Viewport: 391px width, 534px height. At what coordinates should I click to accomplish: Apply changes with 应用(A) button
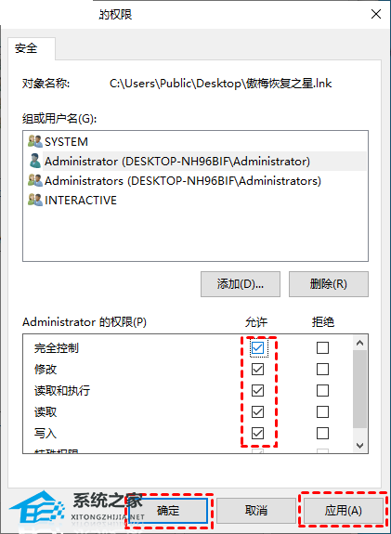(344, 511)
